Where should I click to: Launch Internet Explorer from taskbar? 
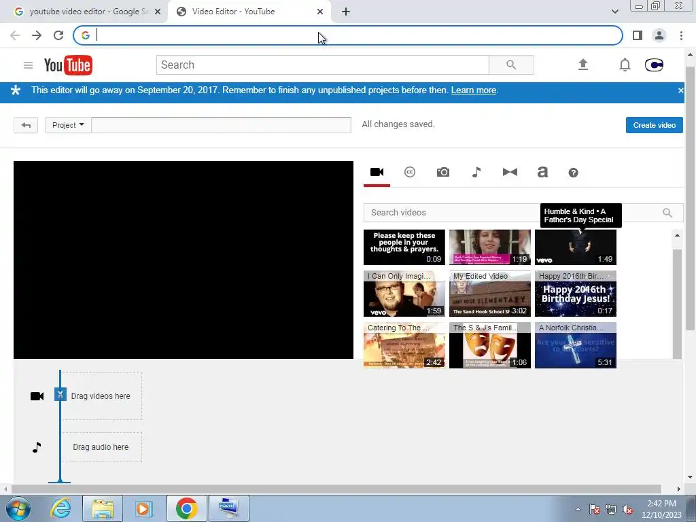tap(61, 508)
